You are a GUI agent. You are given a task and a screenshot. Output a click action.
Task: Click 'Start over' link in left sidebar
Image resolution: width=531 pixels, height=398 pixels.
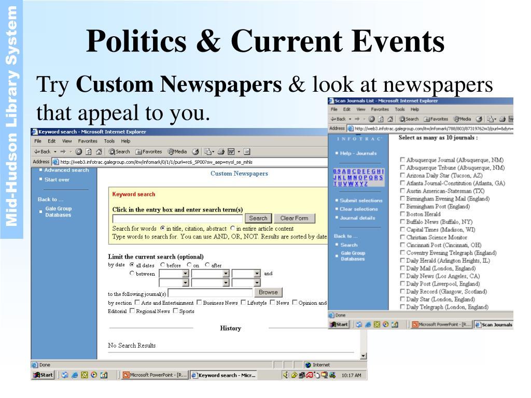pos(57,179)
